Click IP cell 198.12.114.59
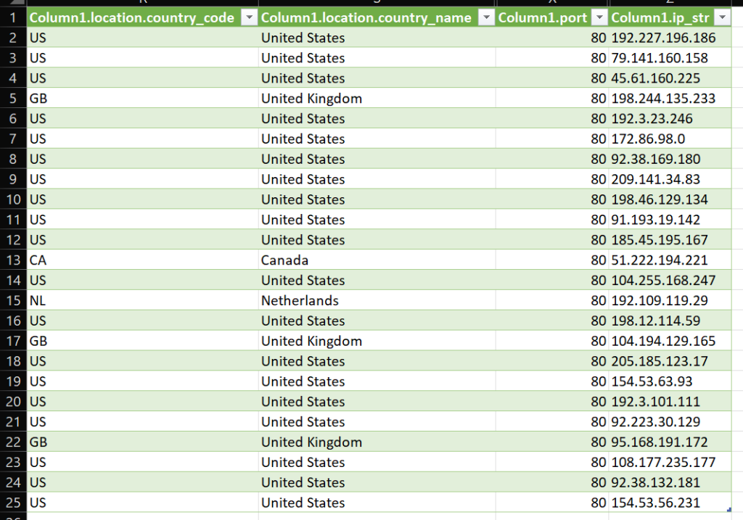This screenshot has width=743, height=520. pyautogui.click(x=670, y=321)
